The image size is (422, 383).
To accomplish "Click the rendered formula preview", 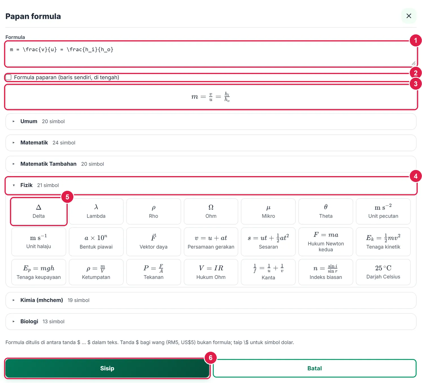I will click(x=211, y=97).
